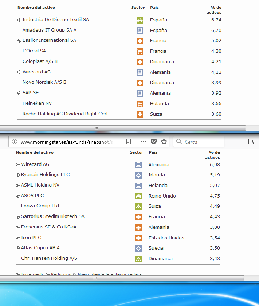Viewport: 259px width, 306px height.
Task: Open page actions three-dots menu
Action: [144, 142]
